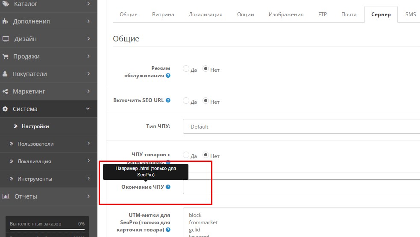Image resolution: width=420 pixels, height=237 pixels.
Task: Select Да for Режим обслуживания
Action: 186,69
